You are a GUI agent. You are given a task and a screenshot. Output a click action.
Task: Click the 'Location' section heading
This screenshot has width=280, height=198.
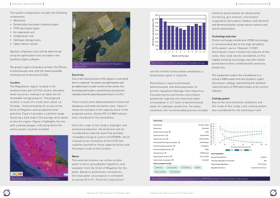tap(15, 83)
